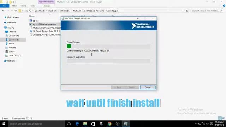This screenshot has width=226, height=127.
Task: Open the Action Center notification icon
Action: (x=212, y=124)
